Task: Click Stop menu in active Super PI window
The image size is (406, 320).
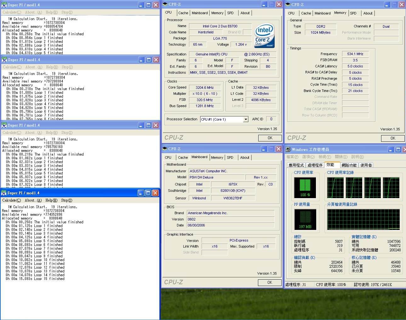Action: [x=66, y=200]
